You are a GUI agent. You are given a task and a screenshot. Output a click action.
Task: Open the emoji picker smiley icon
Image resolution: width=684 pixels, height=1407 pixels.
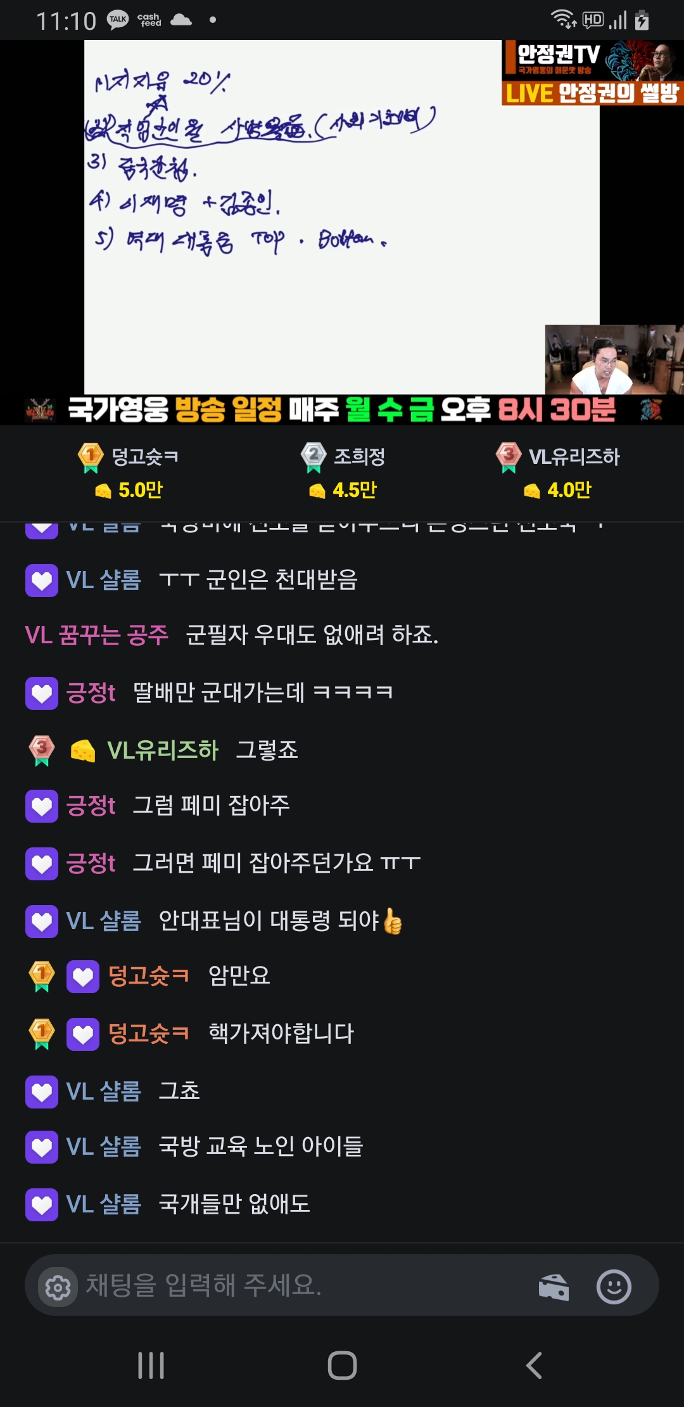[x=614, y=1287]
